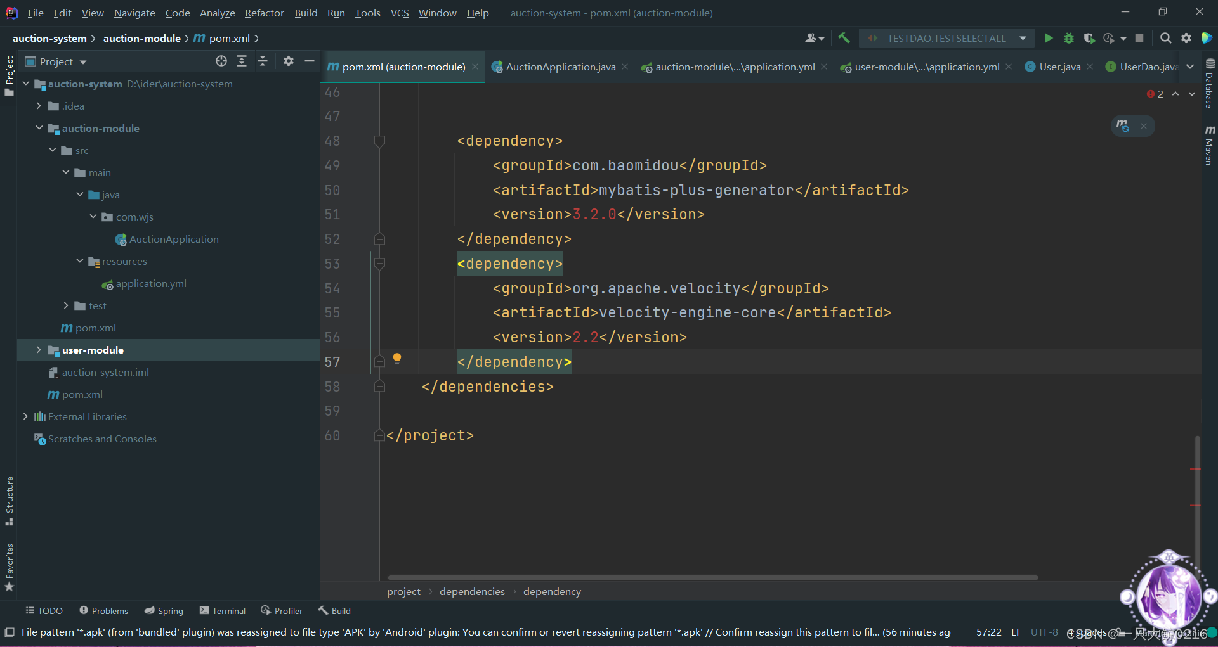Collapse all in Project panel

(x=263, y=61)
